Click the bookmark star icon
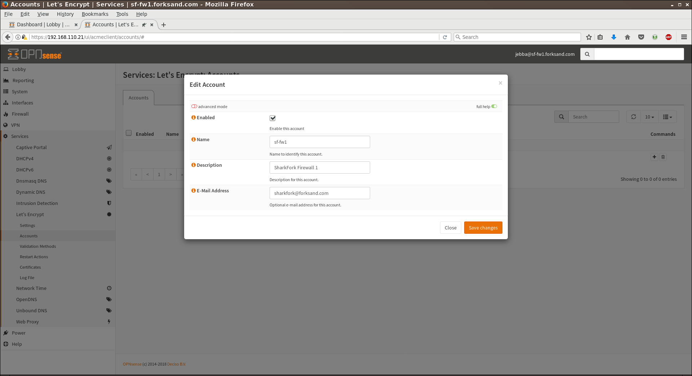Viewport: 692px width, 376px height. 589,37
